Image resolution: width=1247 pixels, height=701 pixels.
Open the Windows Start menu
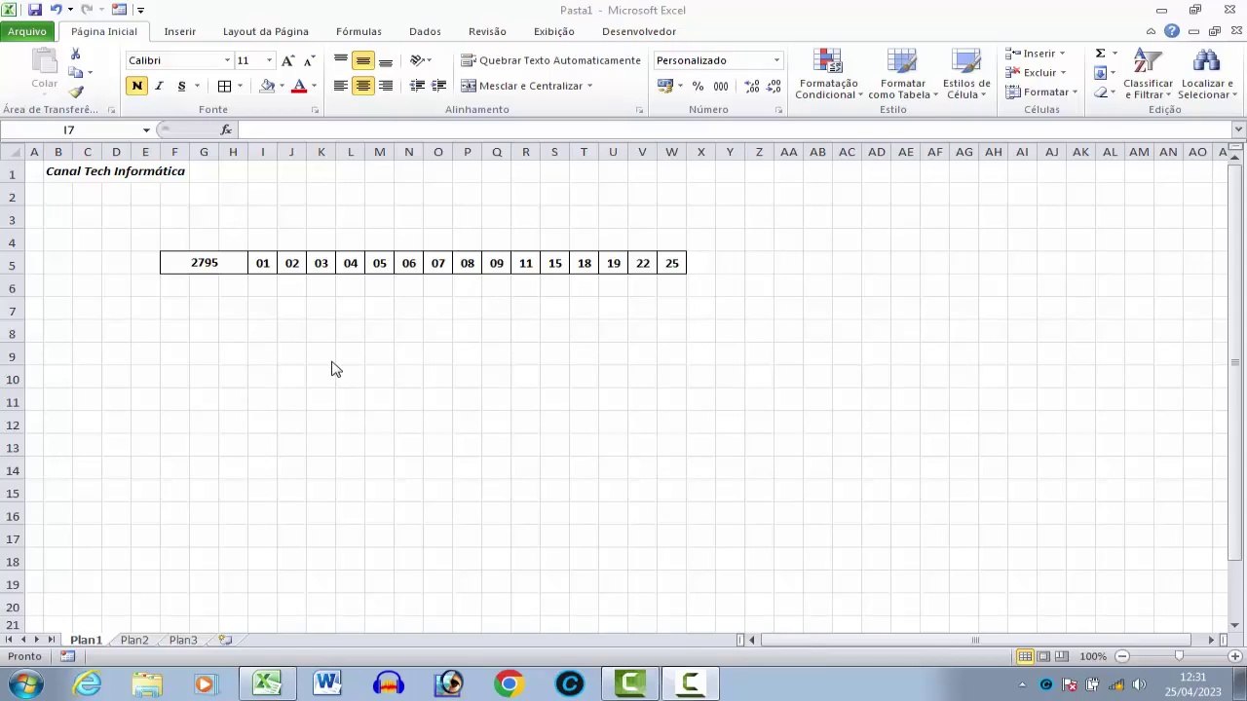[x=25, y=683]
